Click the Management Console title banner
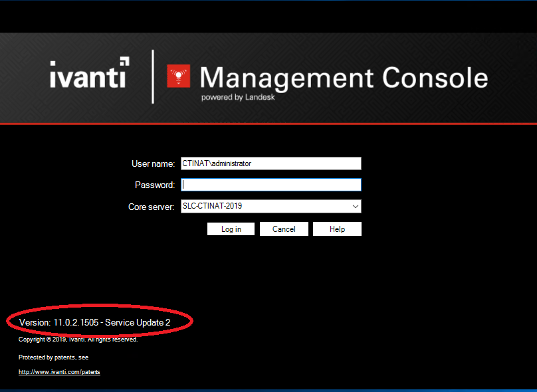This screenshot has width=537, height=392. point(346,78)
